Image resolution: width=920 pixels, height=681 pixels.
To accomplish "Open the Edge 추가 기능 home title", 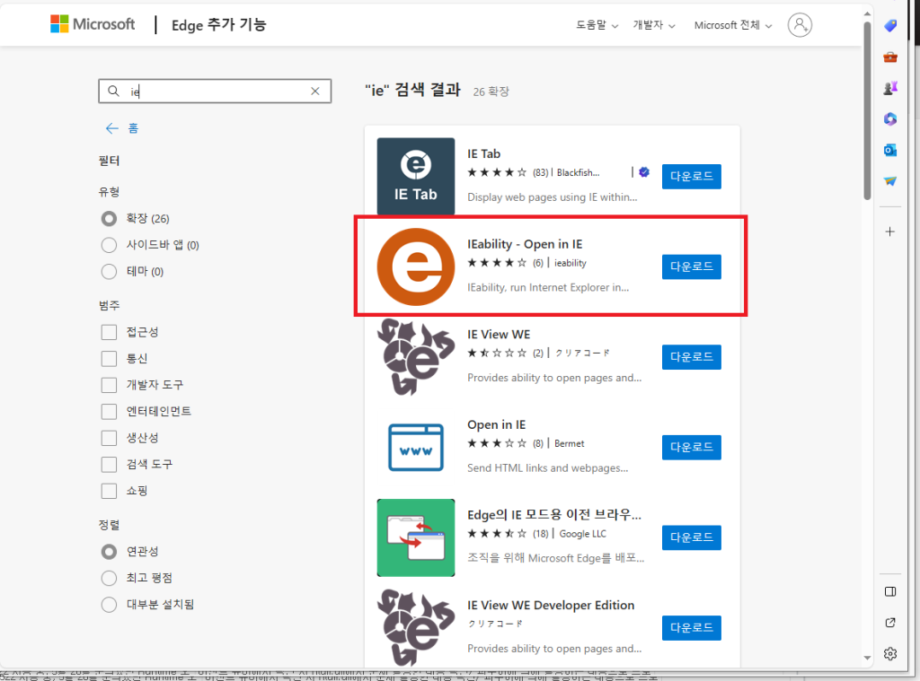I will 218,24.
